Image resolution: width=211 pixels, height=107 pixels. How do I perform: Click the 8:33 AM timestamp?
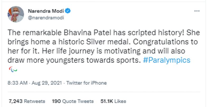[x=18, y=83]
